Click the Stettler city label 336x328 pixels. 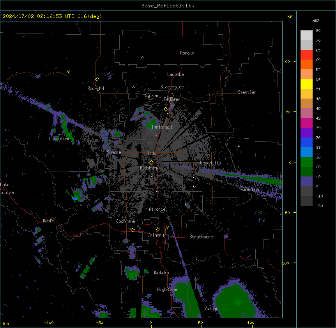(x=247, y=92)
